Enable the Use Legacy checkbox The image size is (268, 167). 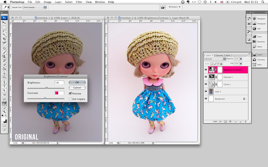point(70,99)
